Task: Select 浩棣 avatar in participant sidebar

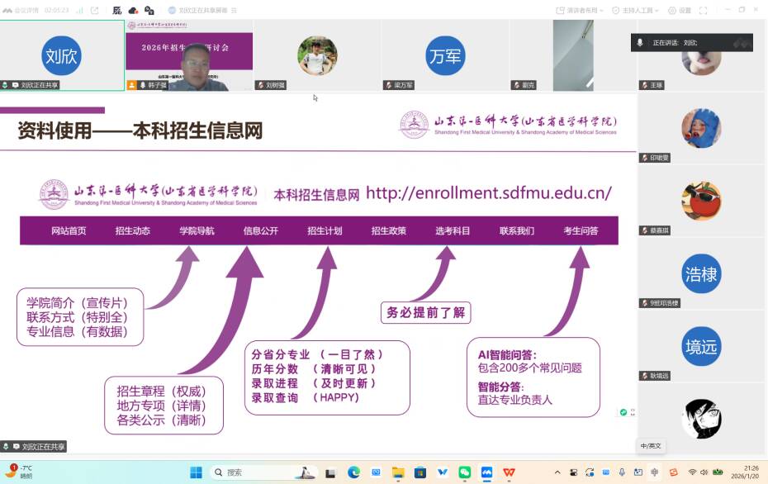Action: point(700,274)
